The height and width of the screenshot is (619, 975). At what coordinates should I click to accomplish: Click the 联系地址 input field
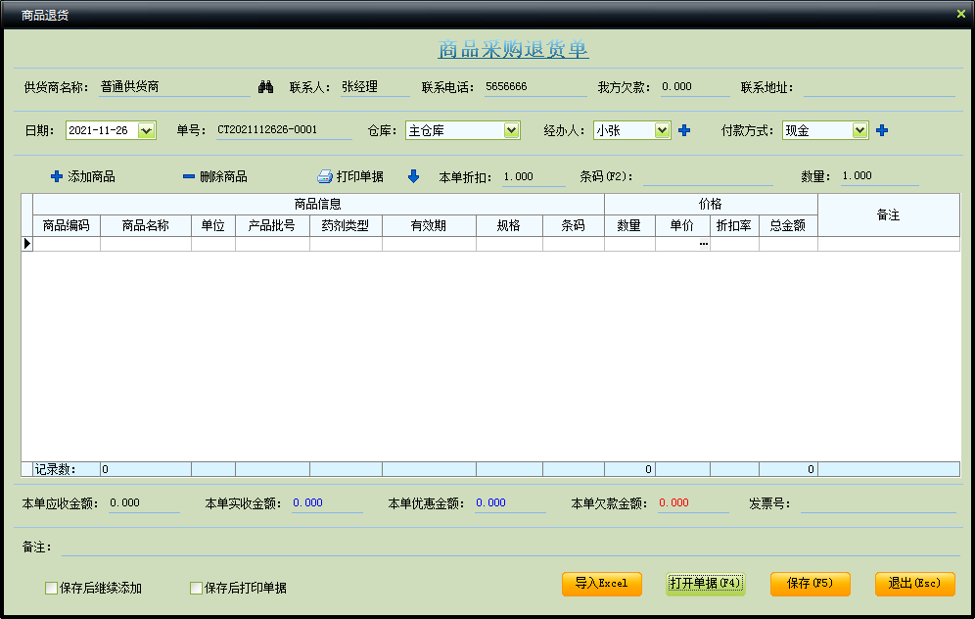(879, 87)
